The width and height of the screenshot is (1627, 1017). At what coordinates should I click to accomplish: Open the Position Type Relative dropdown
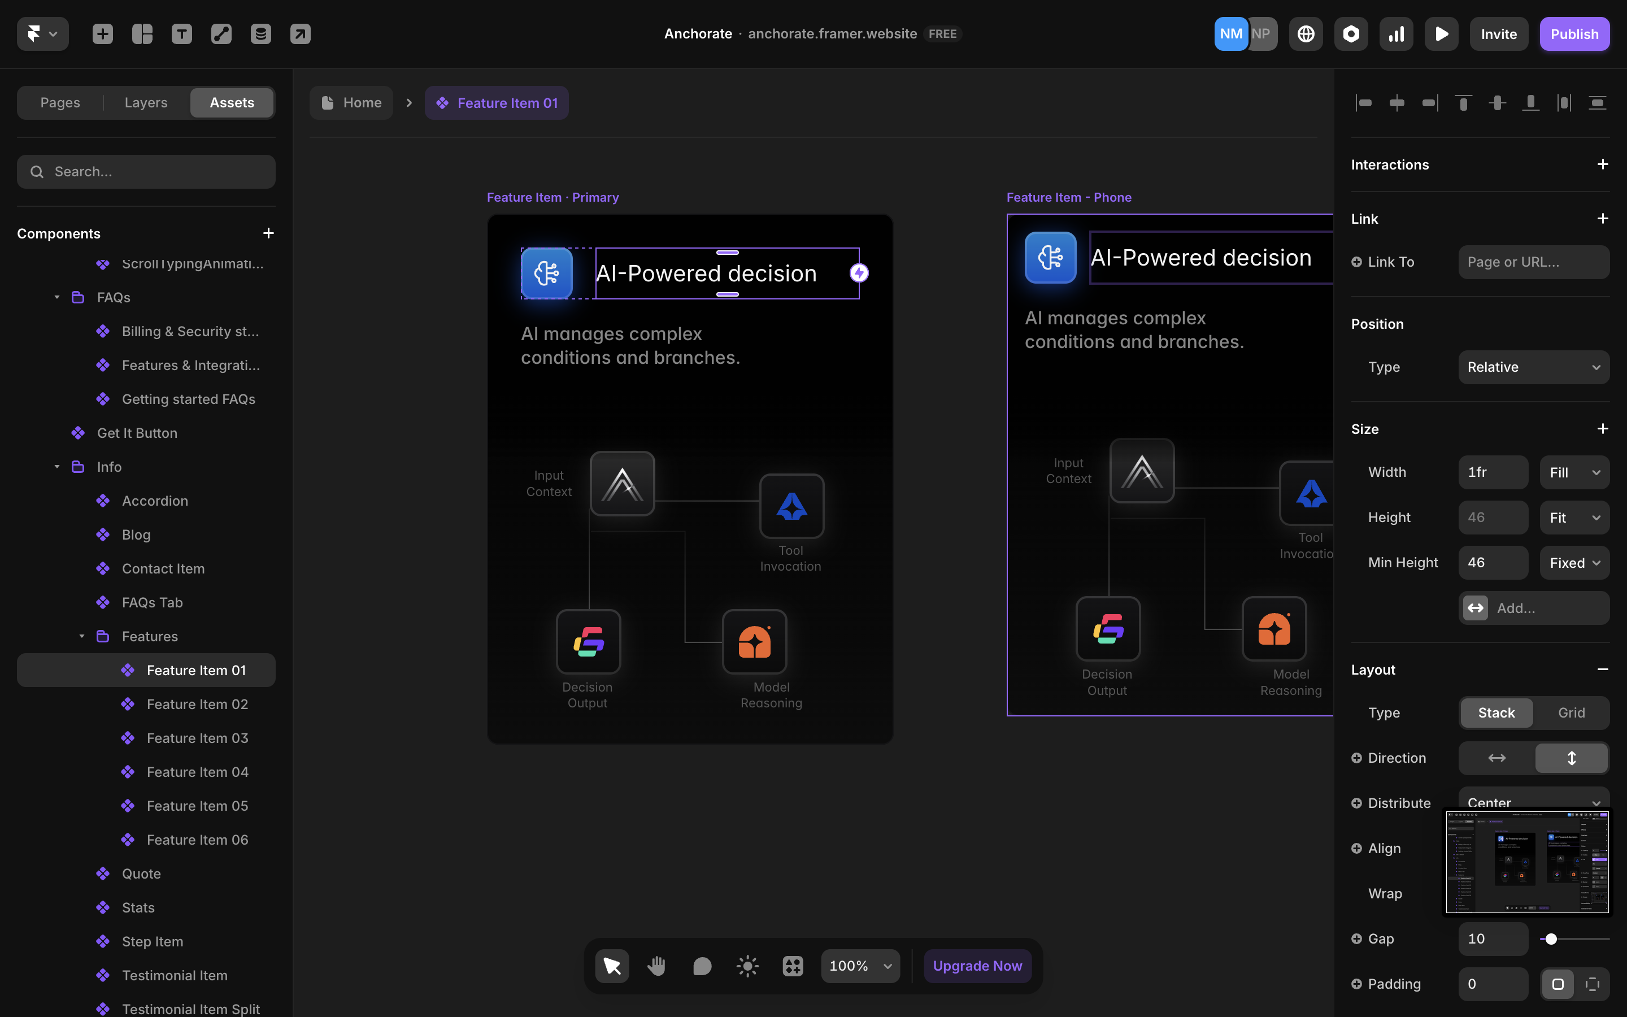[x=1534, y=367]
